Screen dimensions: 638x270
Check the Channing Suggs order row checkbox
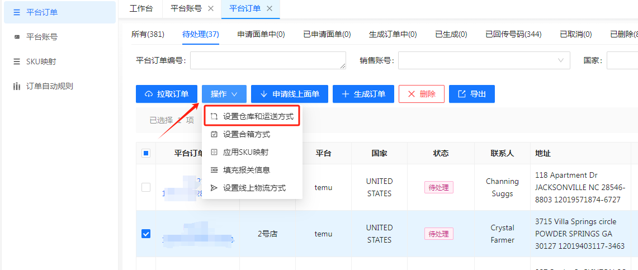point(146,187)
